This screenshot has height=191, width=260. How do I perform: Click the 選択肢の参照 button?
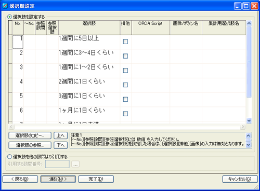click(30, 145)
